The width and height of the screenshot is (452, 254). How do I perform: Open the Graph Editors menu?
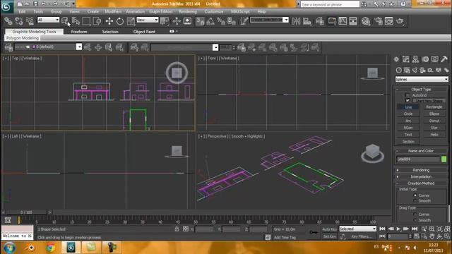tap(161, 11)
